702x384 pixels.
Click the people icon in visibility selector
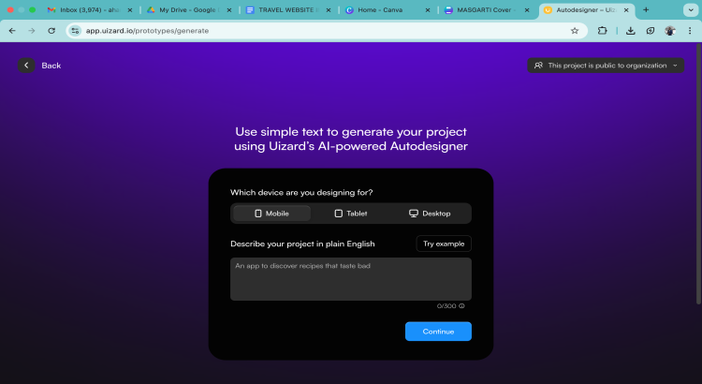click(538, 66)
